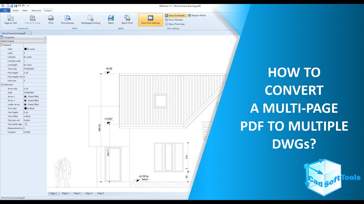The height and width of the screenshot is (204, 364).
Task: Go to Page 5 layout tab
Action: point(101,193)
